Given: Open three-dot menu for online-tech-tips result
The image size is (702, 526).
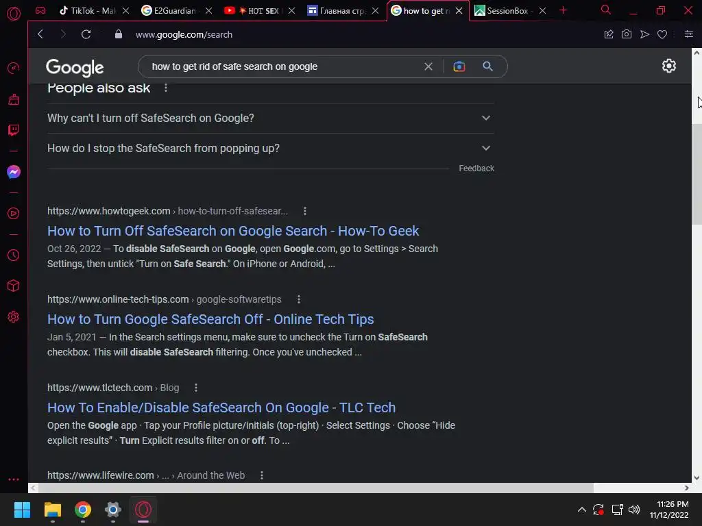Looking at the screenshot, I should (299, 299).
